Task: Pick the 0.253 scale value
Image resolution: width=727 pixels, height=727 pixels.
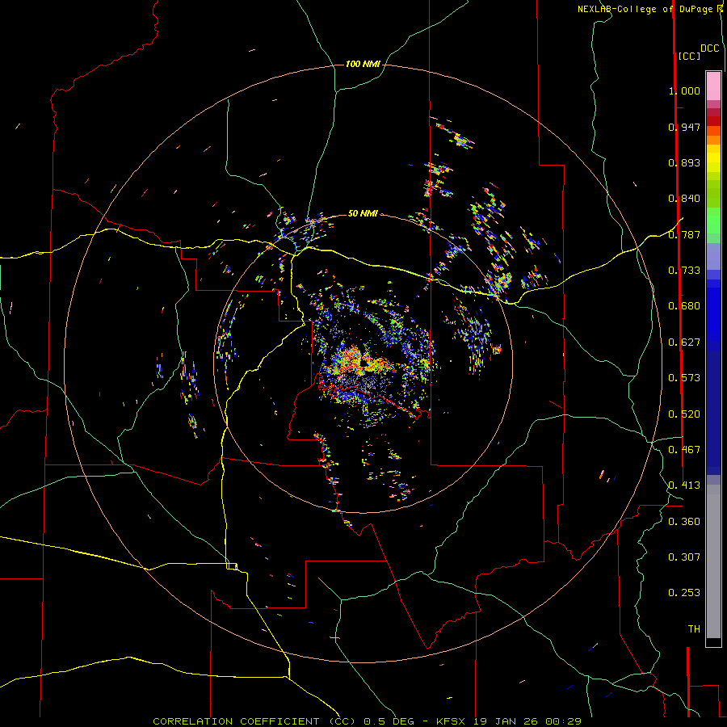Action: (684, 593)
